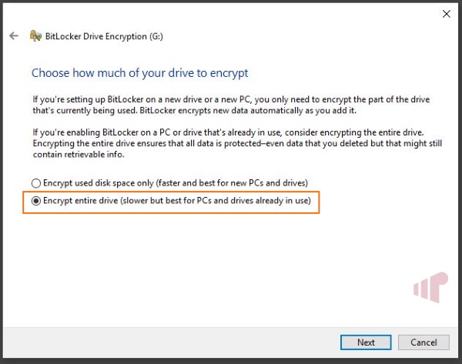The height and width of the screenshot is (364, 462).
Task: Click the "(faster and best for new PCs and drives)" text
Action: tap(233, 183)
